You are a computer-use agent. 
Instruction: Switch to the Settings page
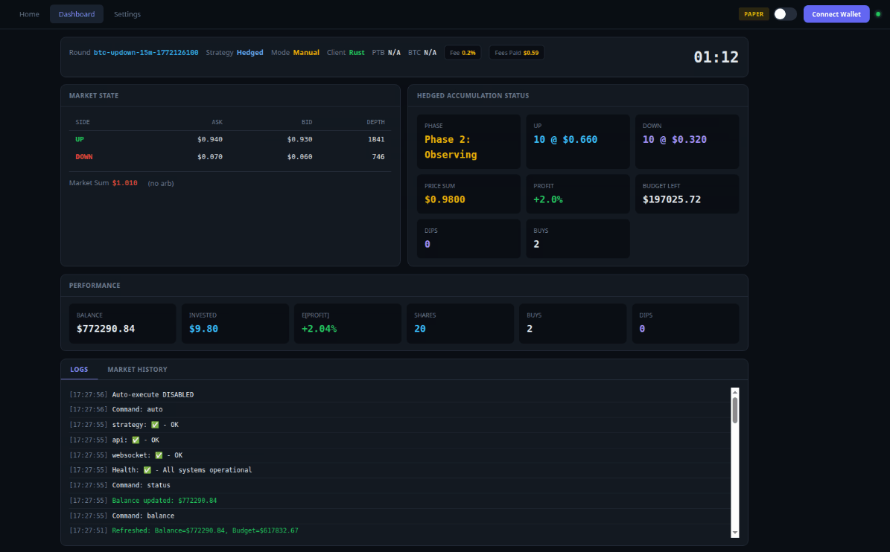127,13
